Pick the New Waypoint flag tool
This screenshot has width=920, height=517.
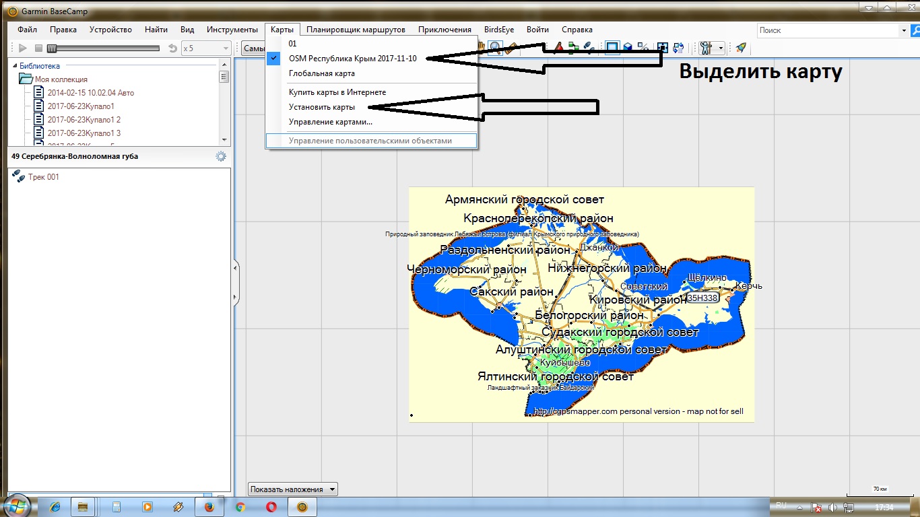[x=558, y=47]
